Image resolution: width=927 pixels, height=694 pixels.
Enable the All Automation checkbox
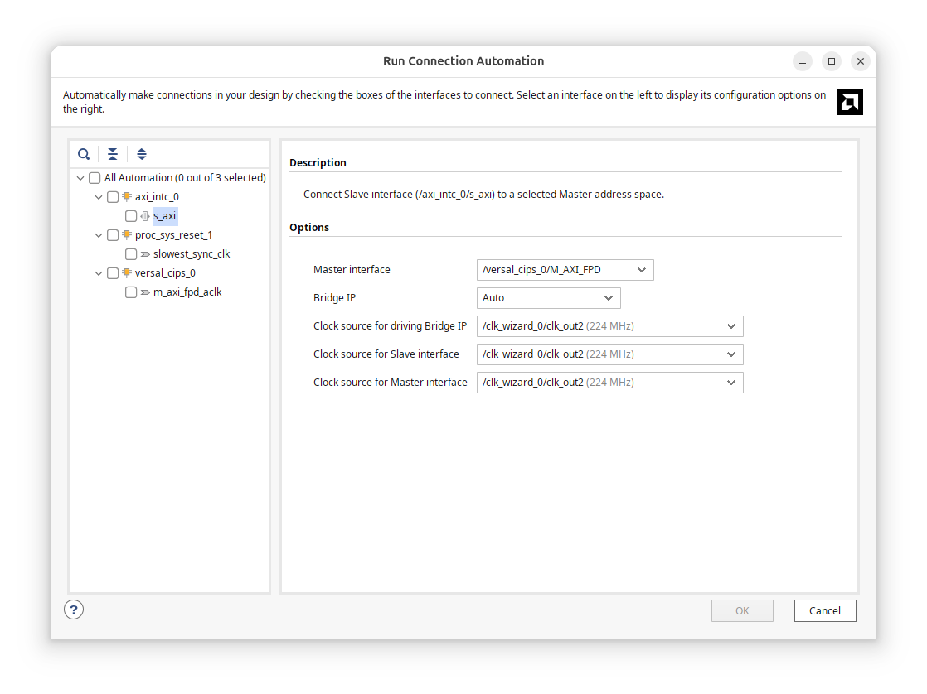coord(95,178)
